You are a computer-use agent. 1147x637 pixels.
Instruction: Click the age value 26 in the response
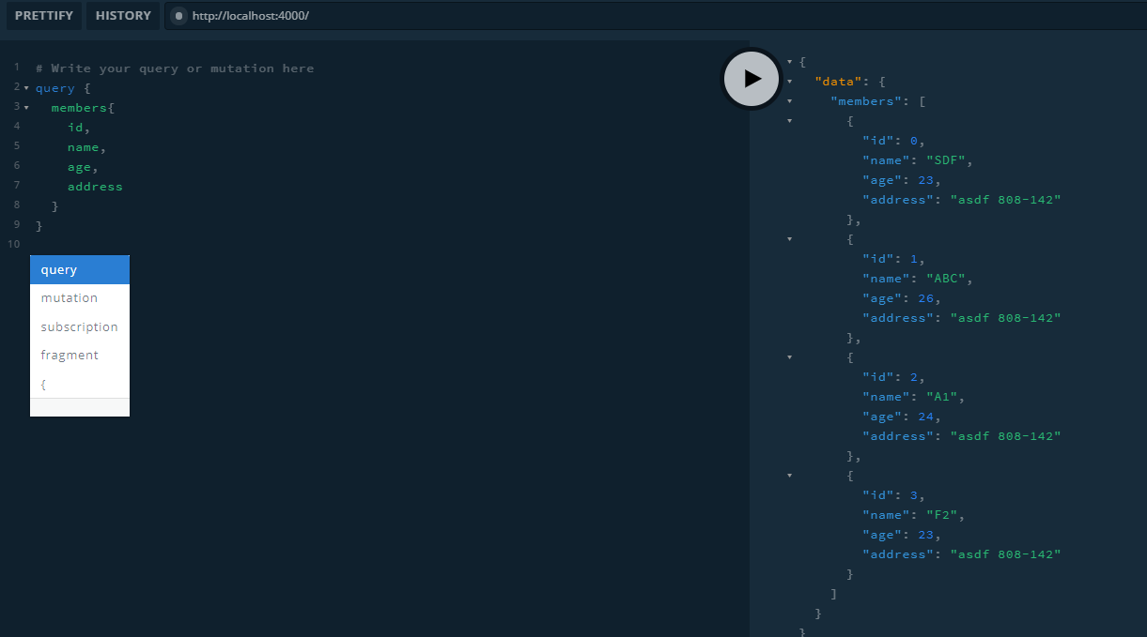(926, 298)
